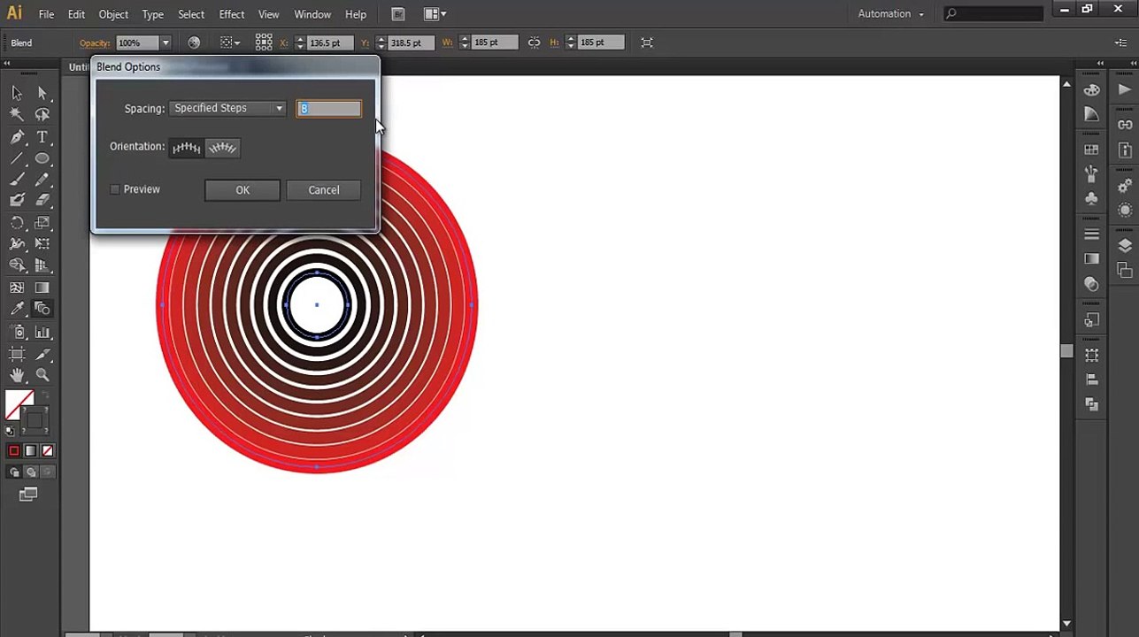Toggle Constrain Width and Height link
1139x637 pixels.
534,42
